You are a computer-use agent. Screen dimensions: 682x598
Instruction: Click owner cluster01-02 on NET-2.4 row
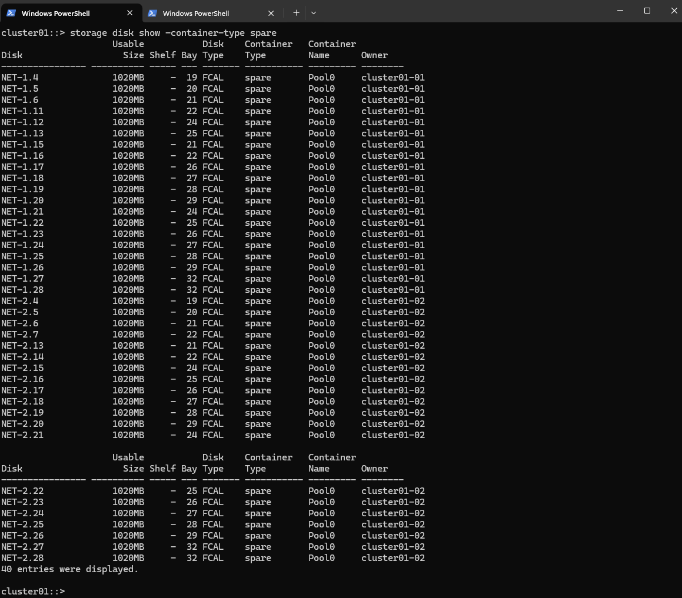coord(392,301)
